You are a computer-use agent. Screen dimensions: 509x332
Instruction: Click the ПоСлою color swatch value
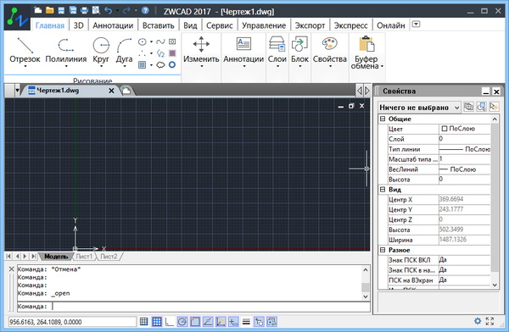tap(465, 129)
